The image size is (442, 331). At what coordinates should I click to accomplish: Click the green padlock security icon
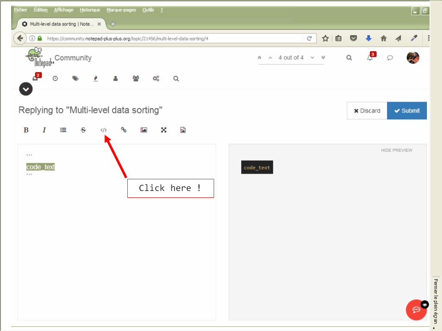[x=40, y=38]
